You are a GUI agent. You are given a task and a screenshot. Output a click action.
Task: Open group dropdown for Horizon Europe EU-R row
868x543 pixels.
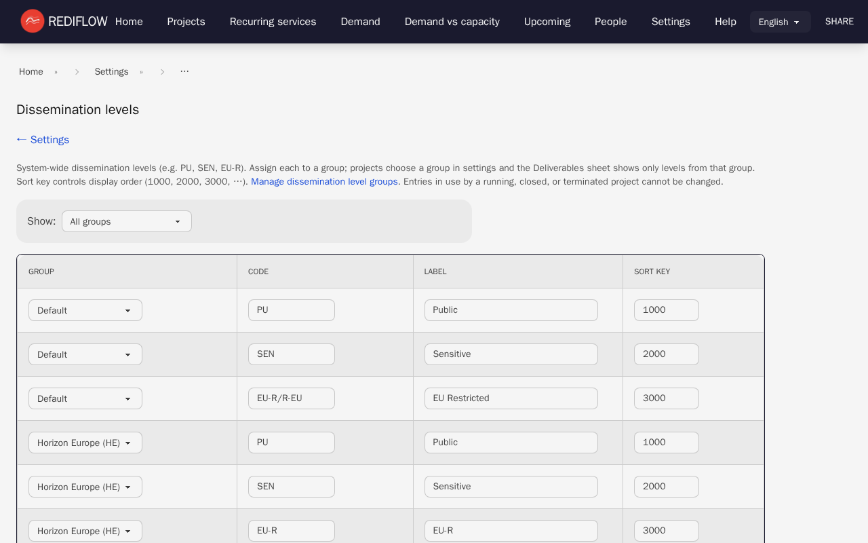point(85,531)
